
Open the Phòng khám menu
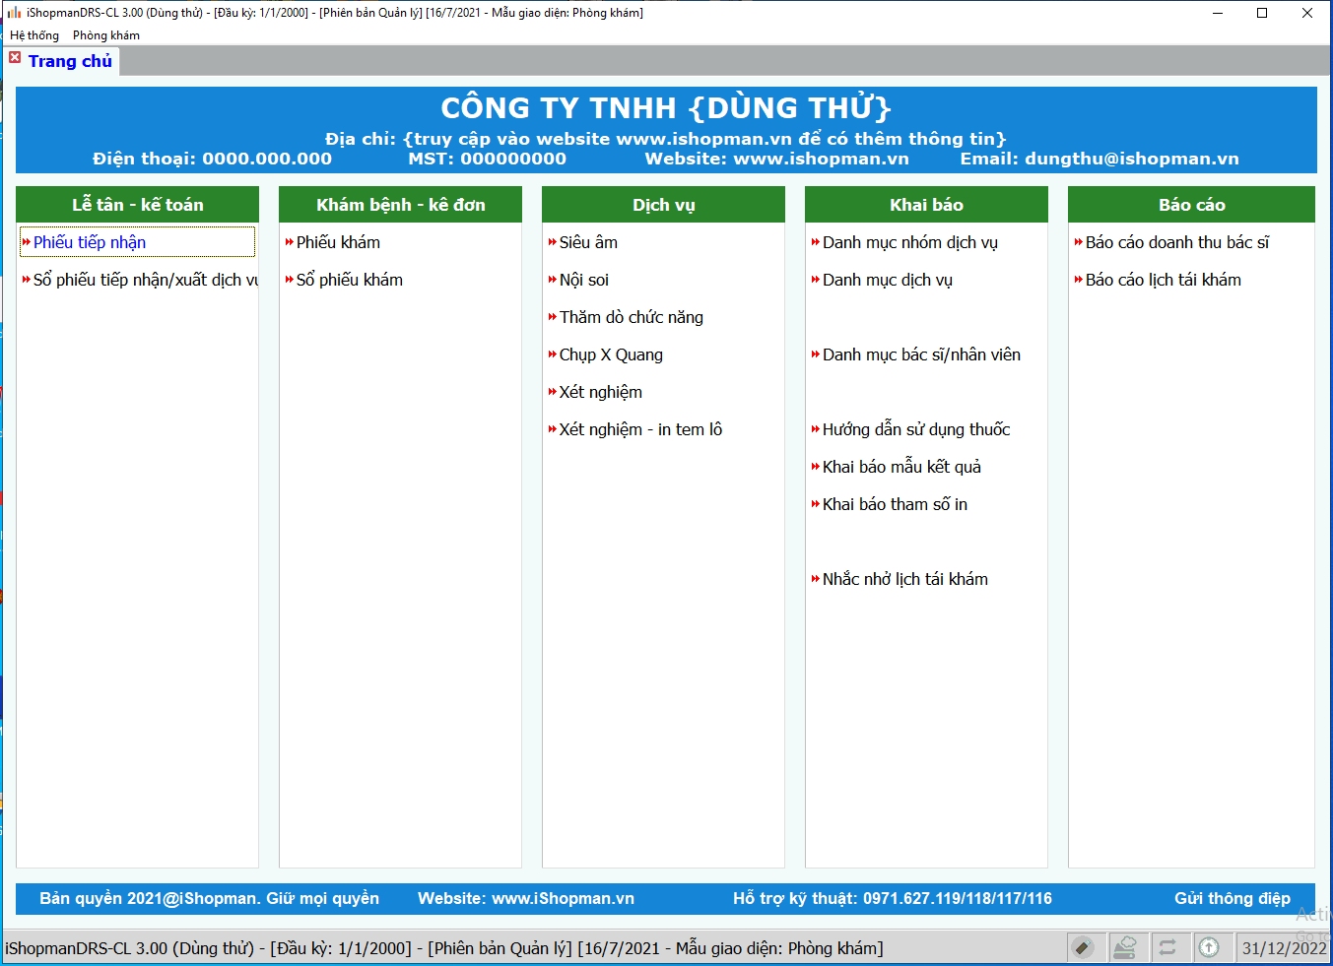106,35
